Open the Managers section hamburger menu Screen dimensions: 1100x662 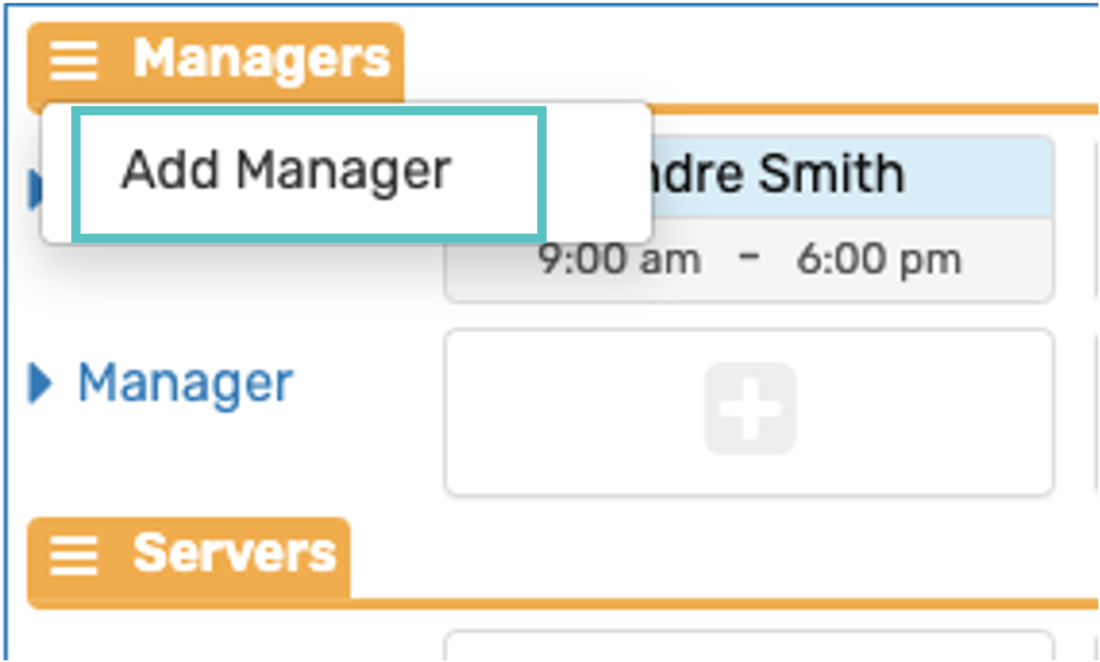pos(73,60)
